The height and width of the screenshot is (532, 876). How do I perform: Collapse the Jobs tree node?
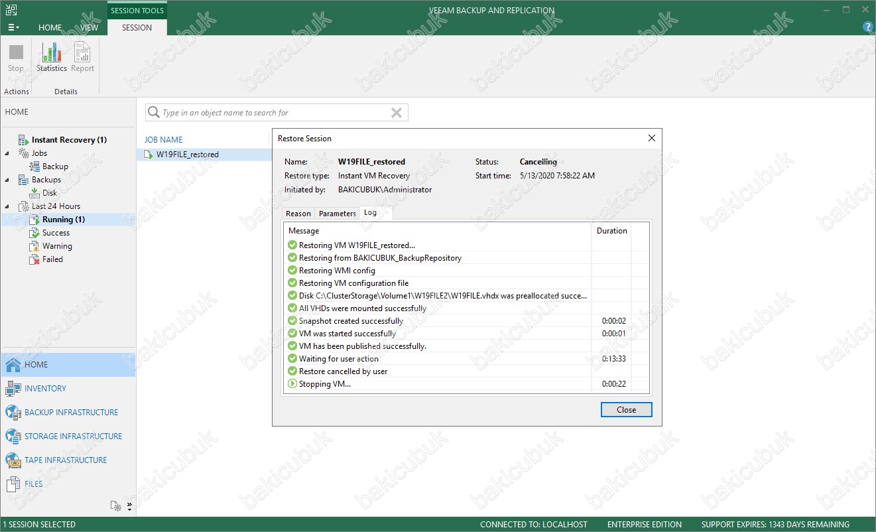coord(7,153)
